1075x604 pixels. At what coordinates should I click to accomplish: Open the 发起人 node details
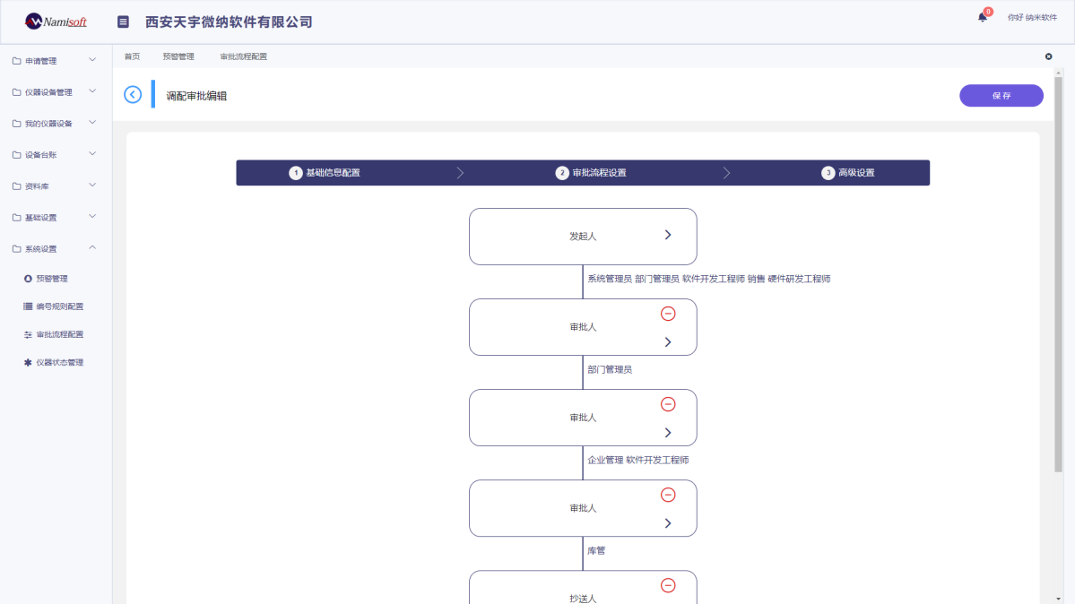point(583,236)
